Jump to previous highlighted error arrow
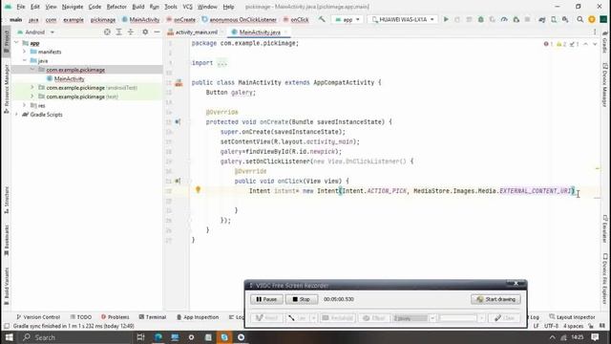This screenshot has width=611, height=344. pyautogui.click(x=585, y=44)
